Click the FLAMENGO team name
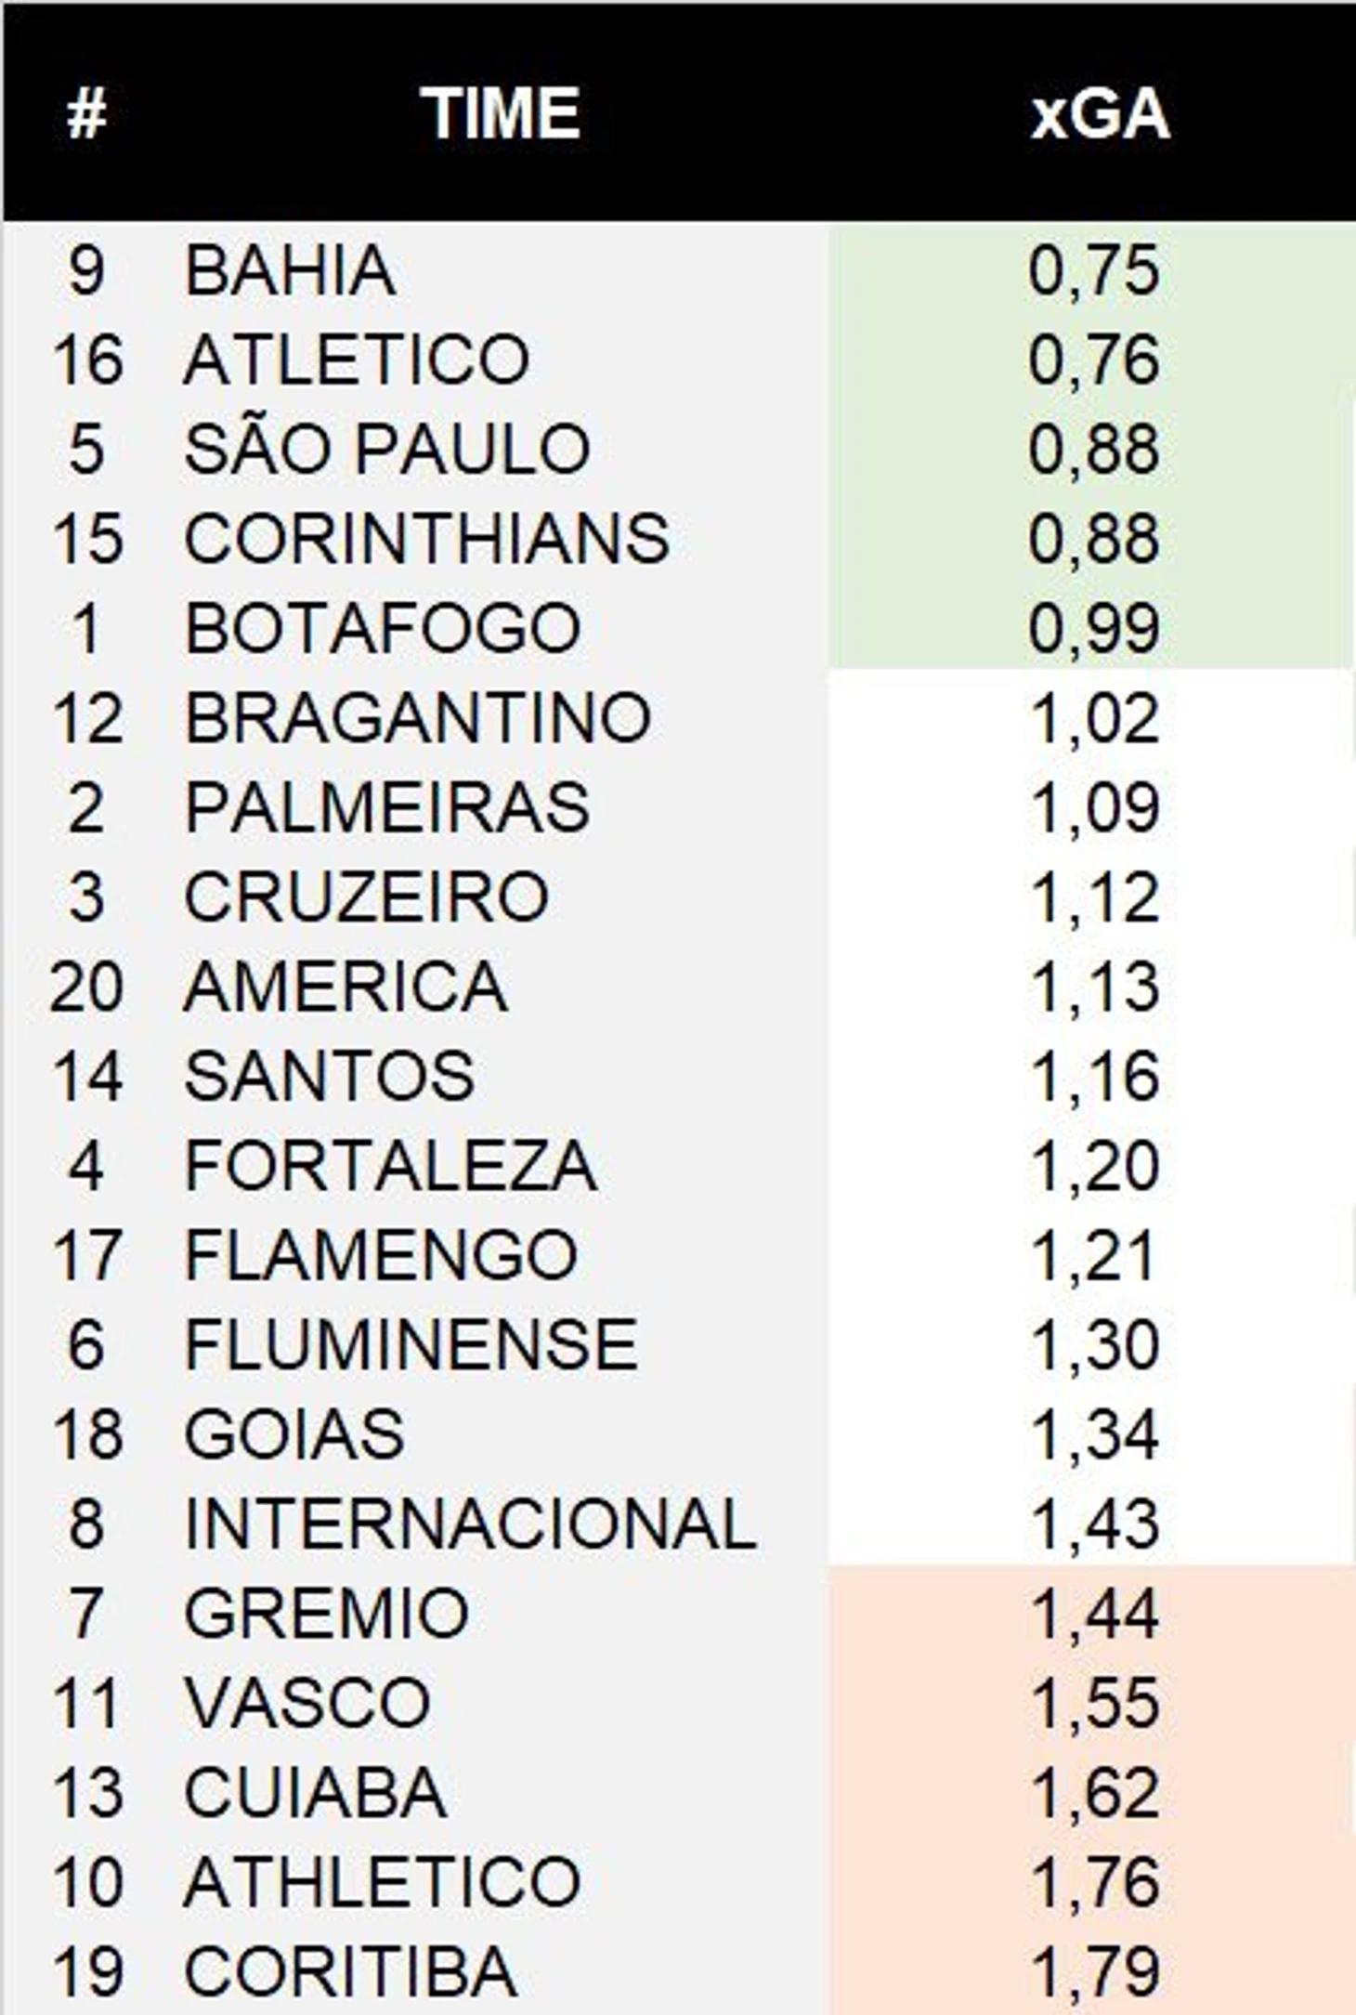Screen dimensions: 1356x2015 (x=382, y=1255)
